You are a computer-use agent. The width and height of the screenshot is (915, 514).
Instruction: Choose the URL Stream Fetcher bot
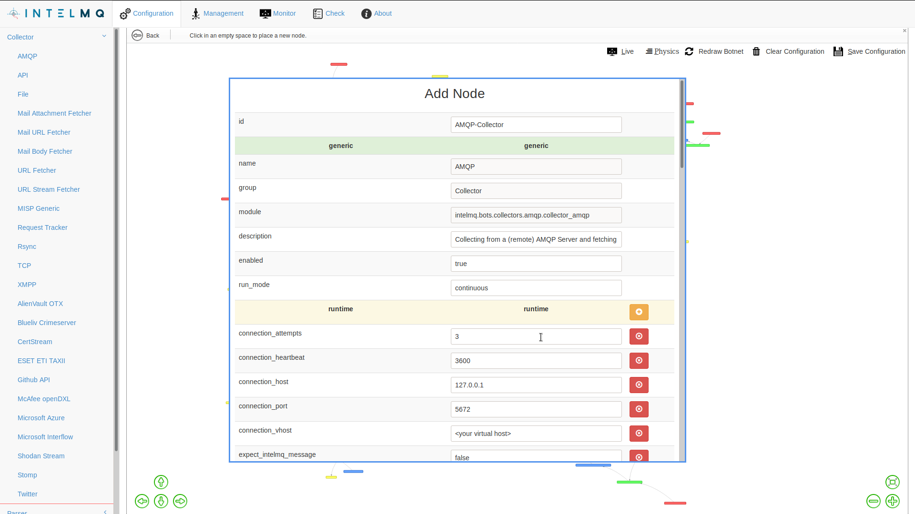[x=49, y=189]
